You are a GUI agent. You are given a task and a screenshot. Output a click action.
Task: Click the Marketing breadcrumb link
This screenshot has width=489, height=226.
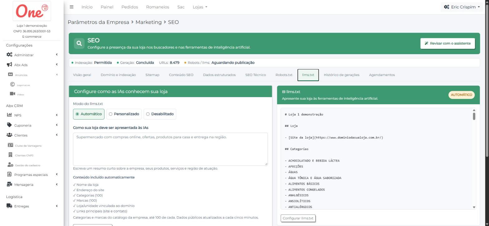click(x=148, y=22)
